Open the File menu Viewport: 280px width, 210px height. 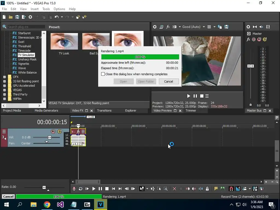click(x=4, y=9)
